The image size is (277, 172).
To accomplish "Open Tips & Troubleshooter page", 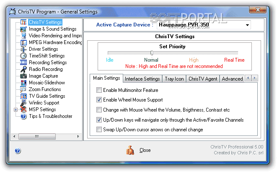I will click(51, 116).
